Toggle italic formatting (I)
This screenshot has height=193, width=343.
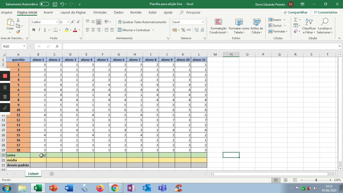click(39, 30)
